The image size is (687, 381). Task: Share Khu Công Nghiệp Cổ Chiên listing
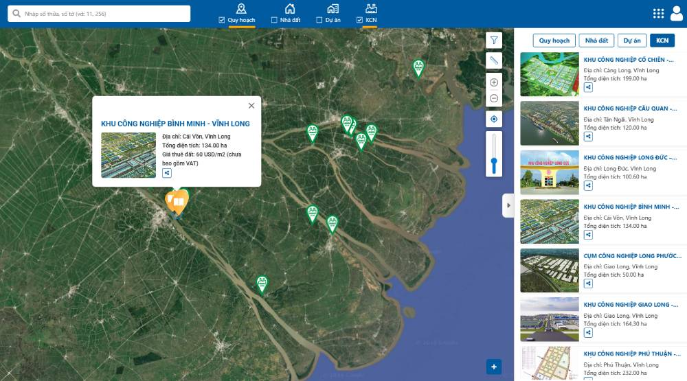pyautogui.click(x=588, y=87)
